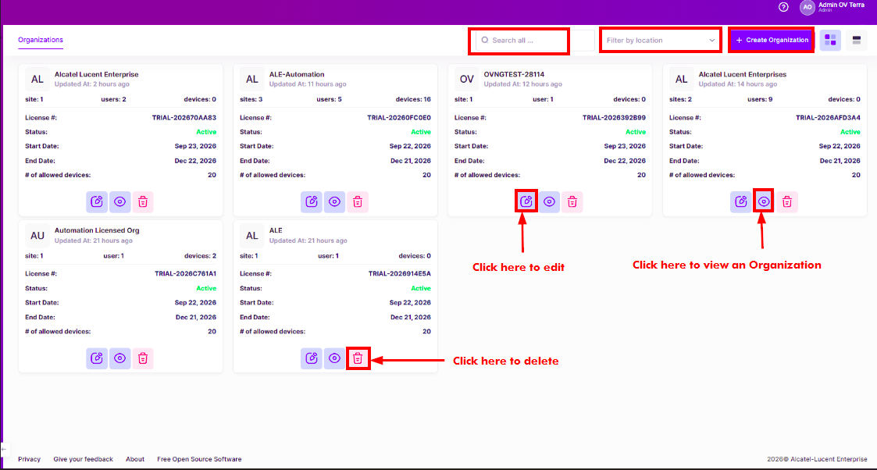Click the ALE-Automation card title
Viewport: 877px width, 470px height.
(x=297, y=74)
